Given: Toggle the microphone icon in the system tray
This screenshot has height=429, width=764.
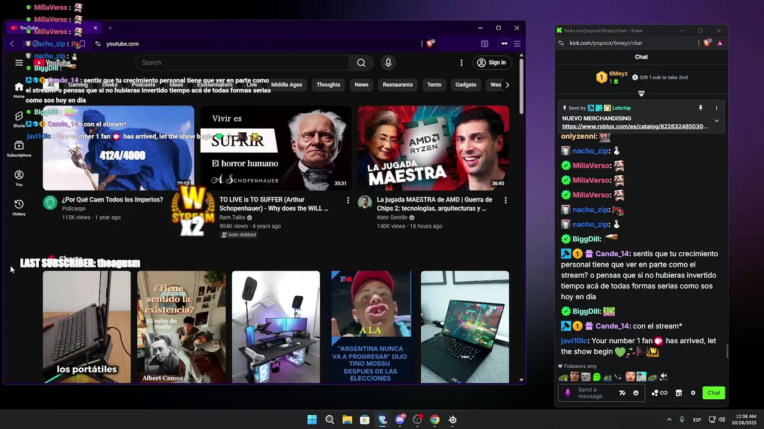Looking at the screenshot, I should pos(682,419).
